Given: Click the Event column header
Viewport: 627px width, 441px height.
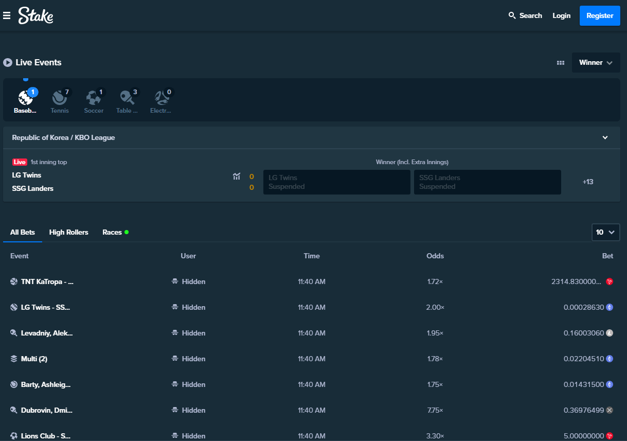Looking at the screenshot, I should (20, 256).
